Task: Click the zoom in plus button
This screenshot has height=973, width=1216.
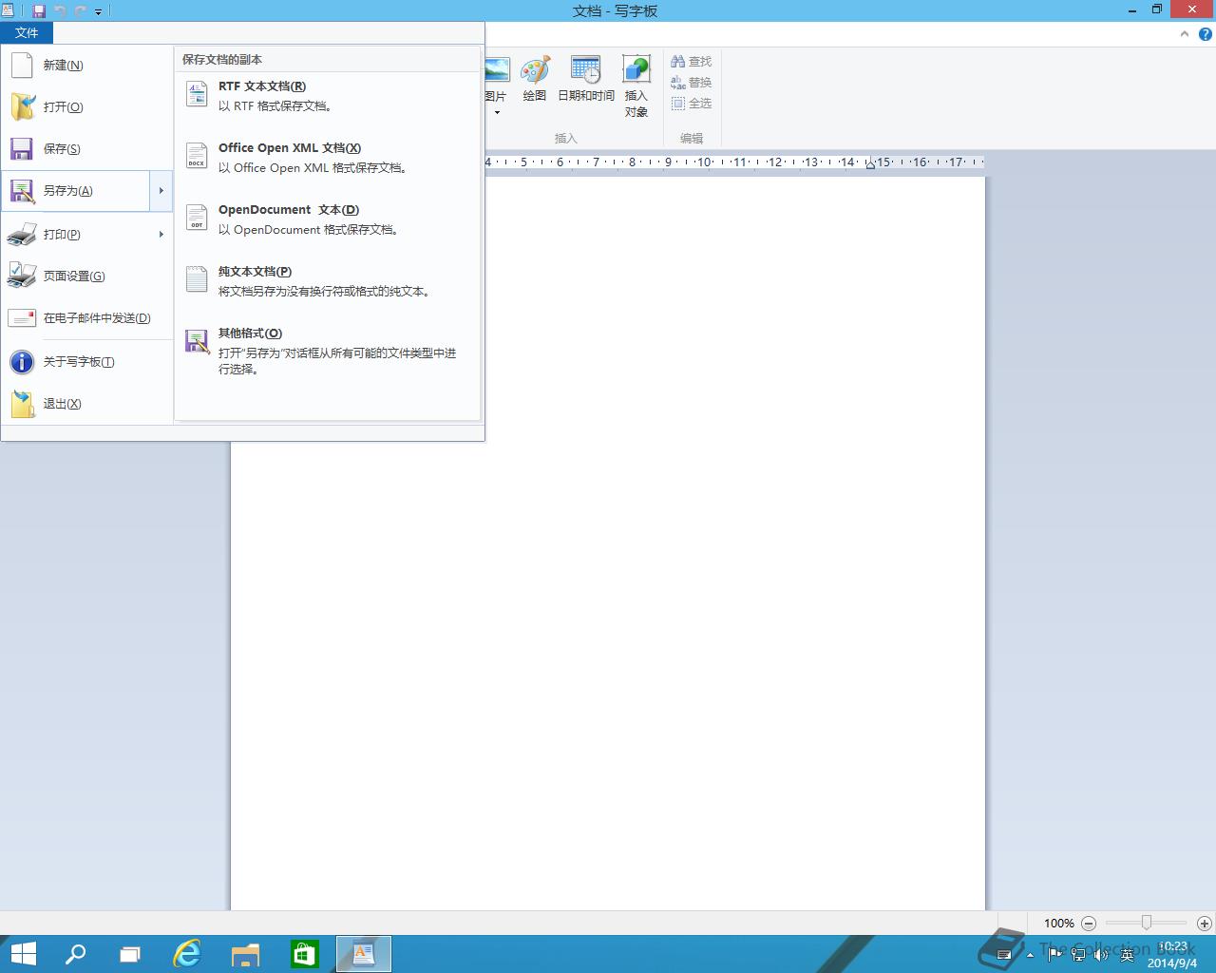Action: pyautogui.click(x=1205, y=924)
